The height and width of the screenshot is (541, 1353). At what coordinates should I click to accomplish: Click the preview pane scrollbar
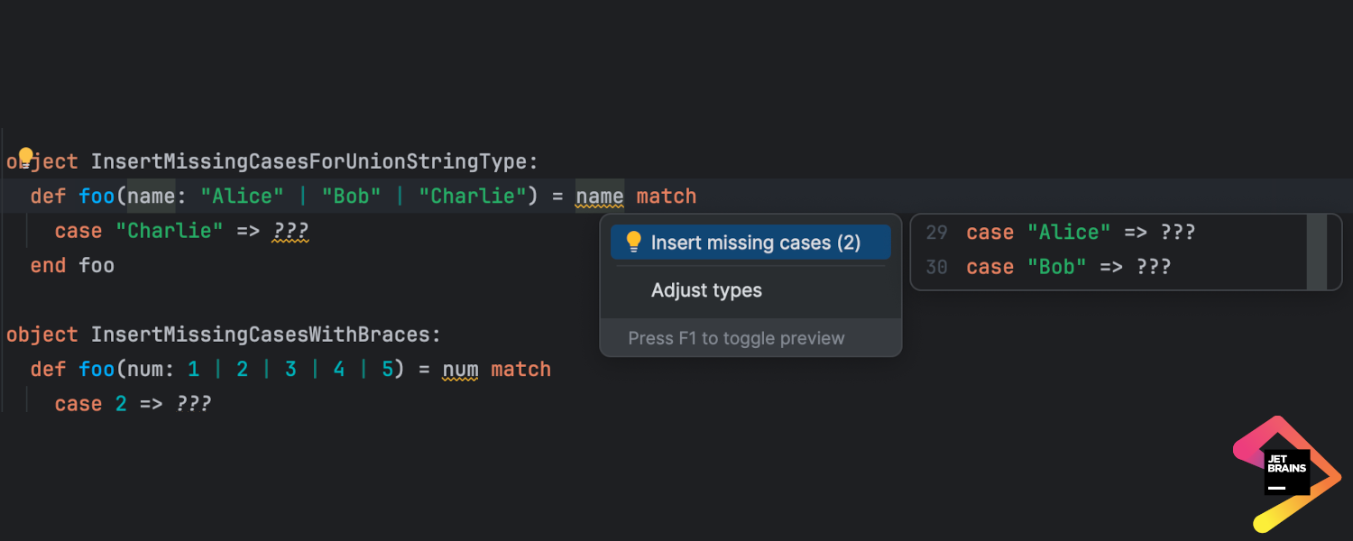1317,252
